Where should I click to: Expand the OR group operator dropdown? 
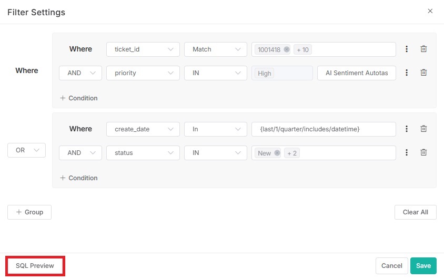(x=27, y=150)
